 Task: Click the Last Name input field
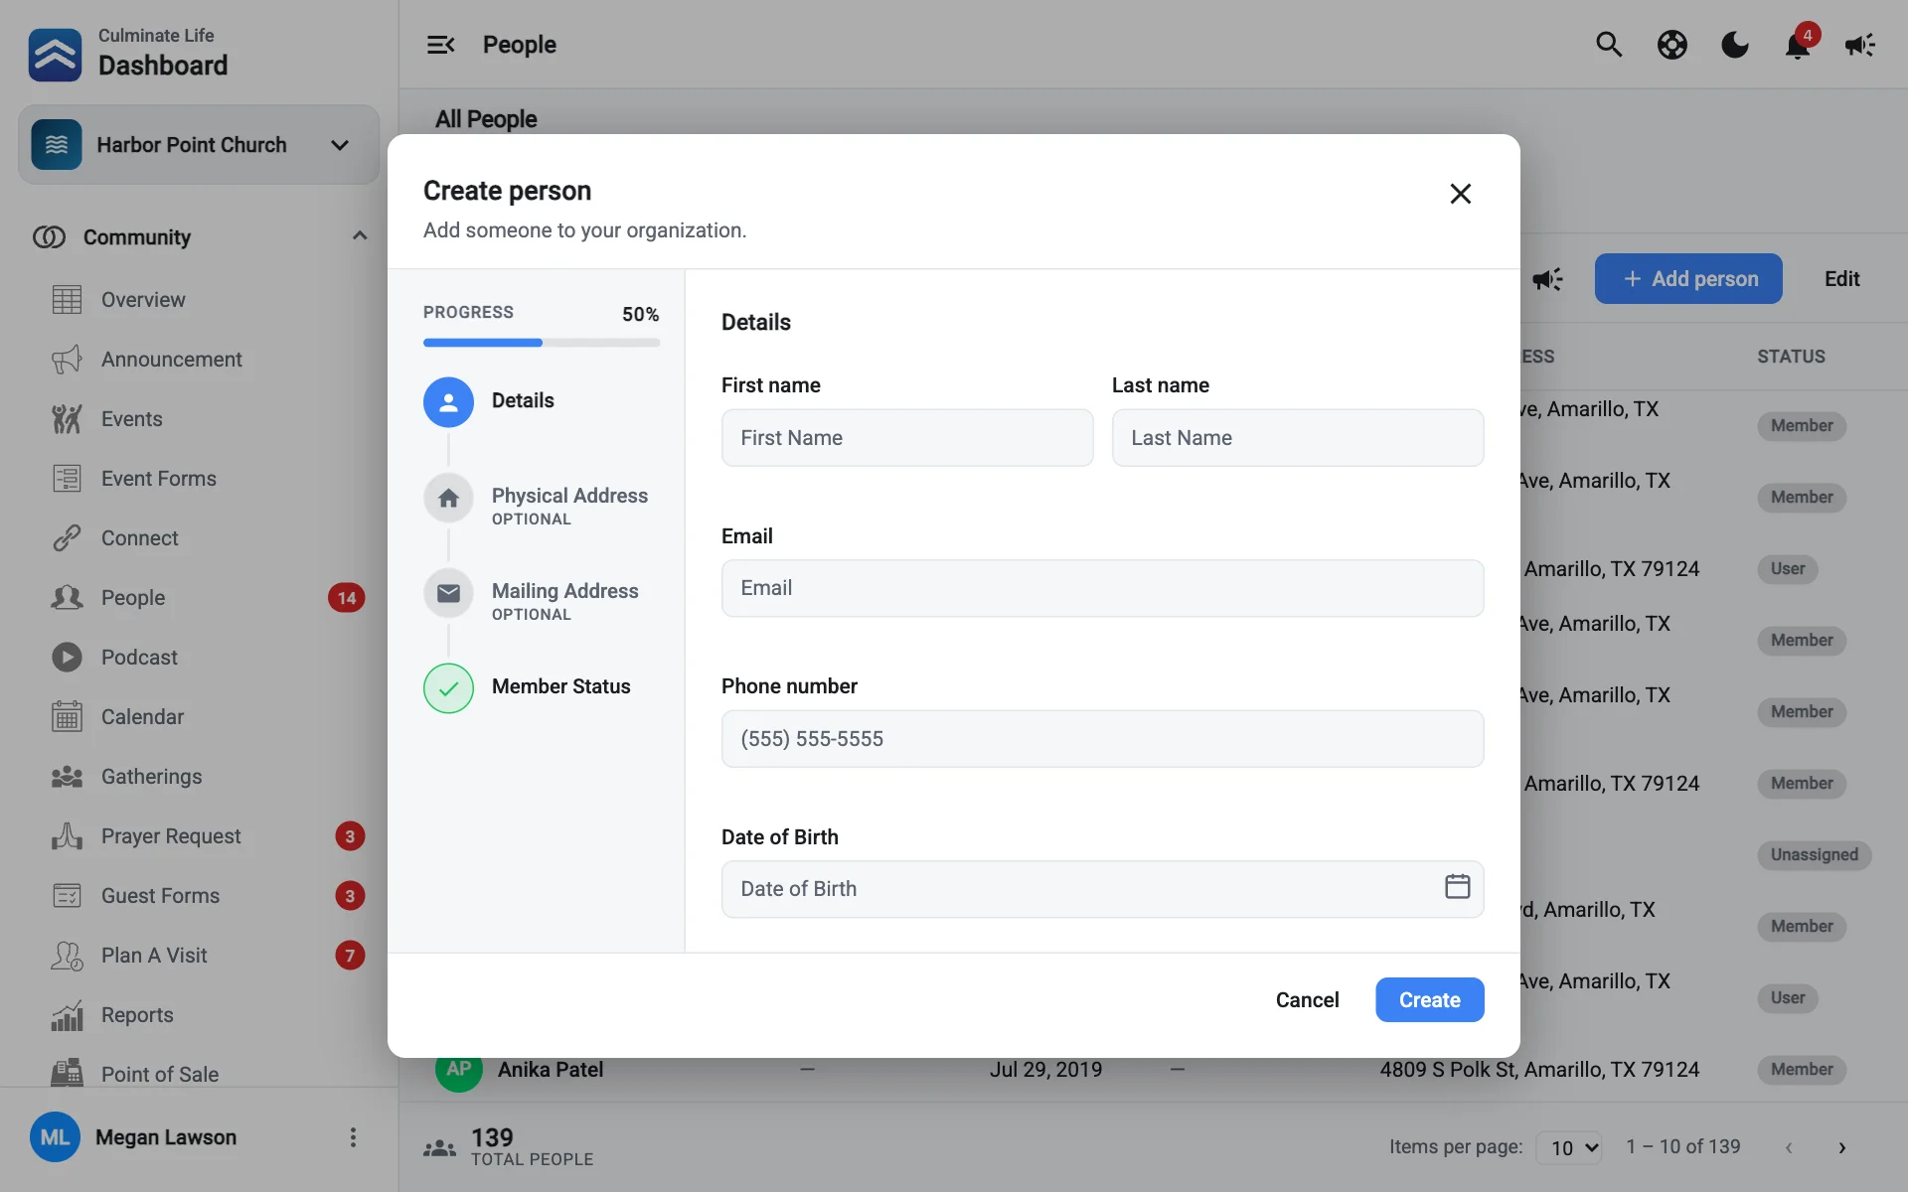point(1298,438)
